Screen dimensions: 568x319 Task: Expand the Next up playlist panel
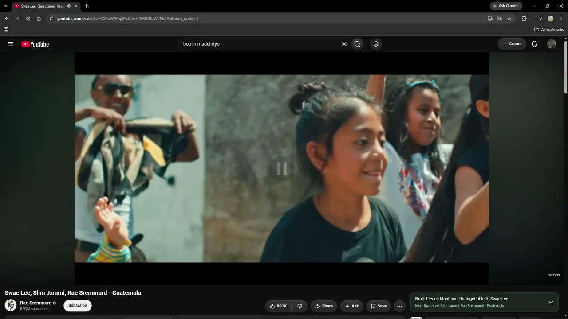pos(551,302)
